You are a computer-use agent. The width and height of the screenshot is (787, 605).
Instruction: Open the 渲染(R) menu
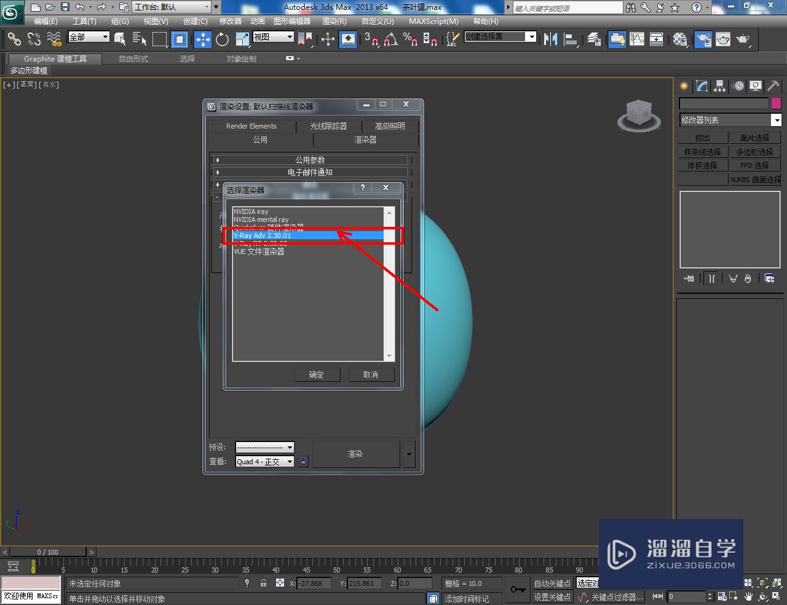click(x=334, y=21)
